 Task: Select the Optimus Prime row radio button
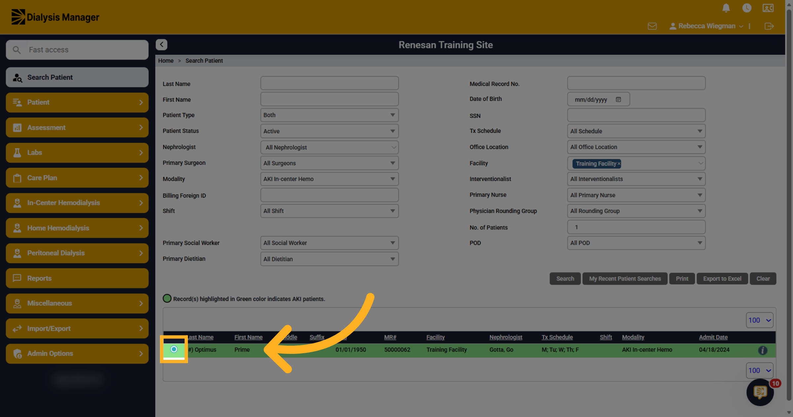pos(174,349)
